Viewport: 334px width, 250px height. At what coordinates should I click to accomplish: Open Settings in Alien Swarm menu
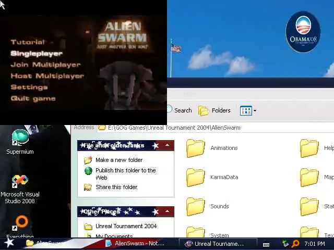coord(29,87)
